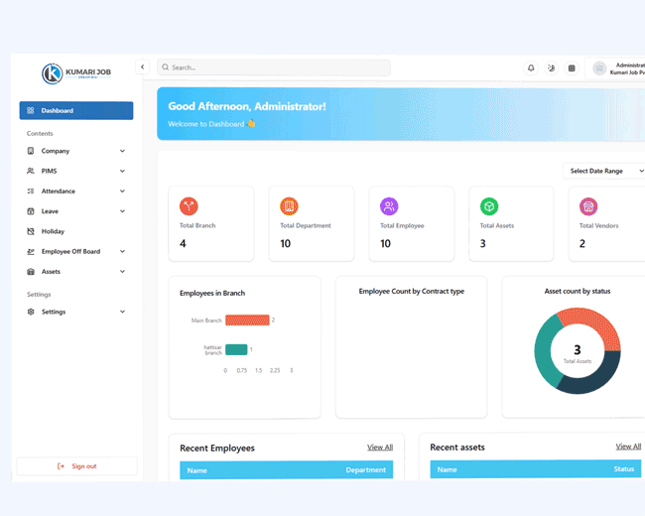
Task: Expand the Attendance menu chevron
Action: [x=122, y=192]
